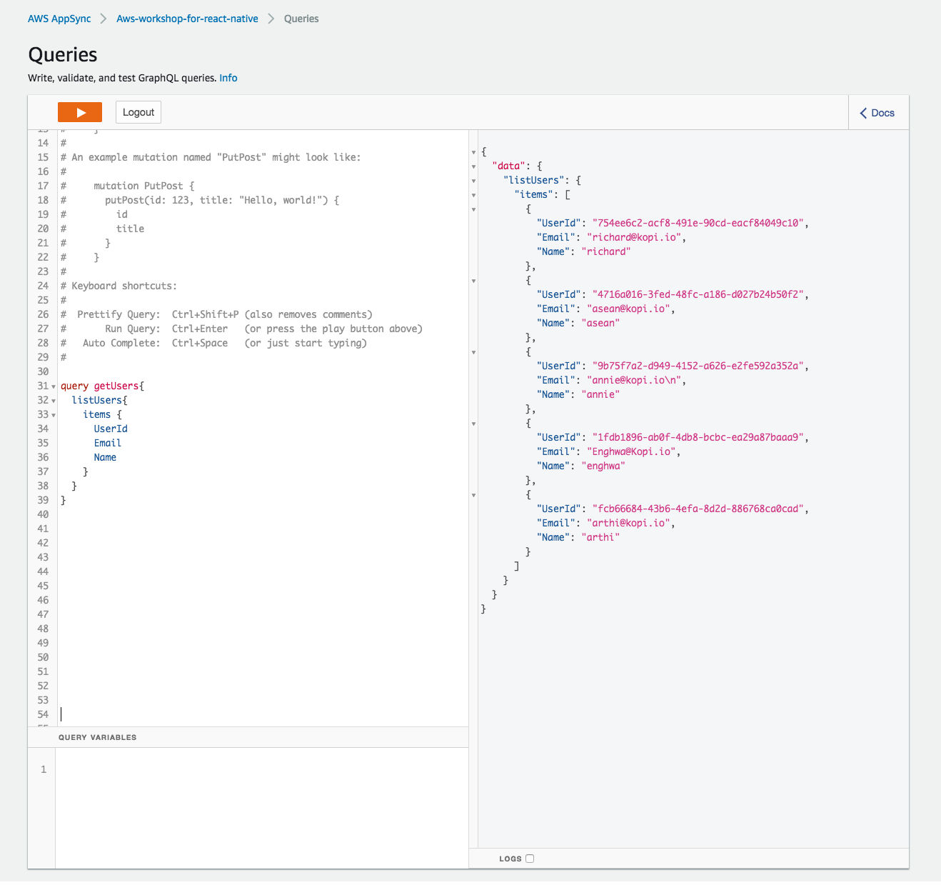941x885 pixels.
Task: Click the email "annie@kopi.io\n" value
Action: click(633, 380)
